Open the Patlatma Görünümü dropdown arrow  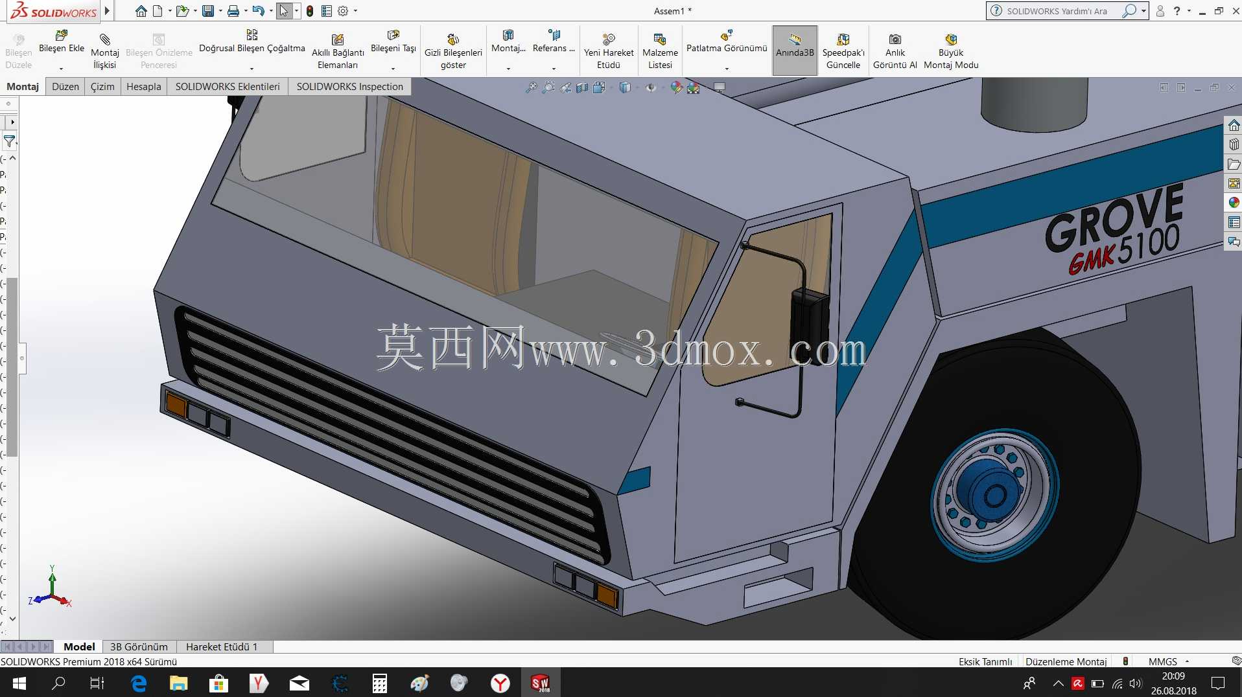(727, 68)
